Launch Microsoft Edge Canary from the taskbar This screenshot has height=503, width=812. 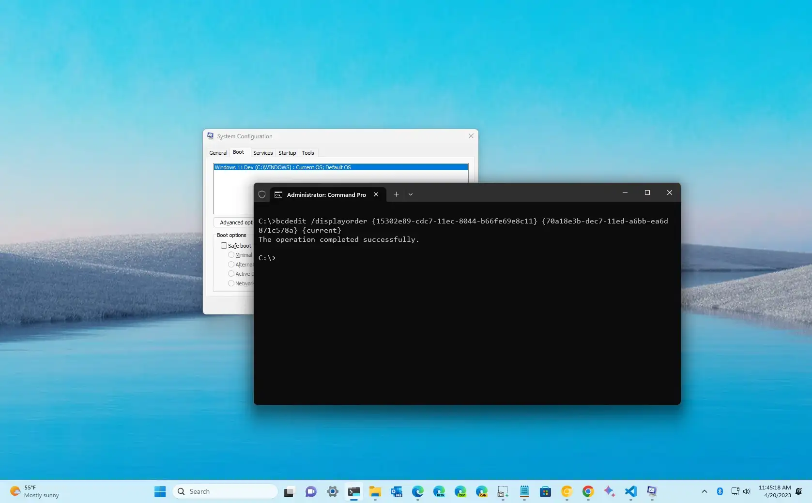click(x=482, y=491)
